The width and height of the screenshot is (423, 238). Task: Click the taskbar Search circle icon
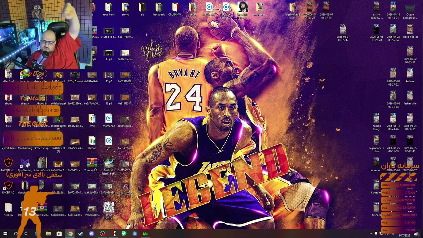(16, 234)
